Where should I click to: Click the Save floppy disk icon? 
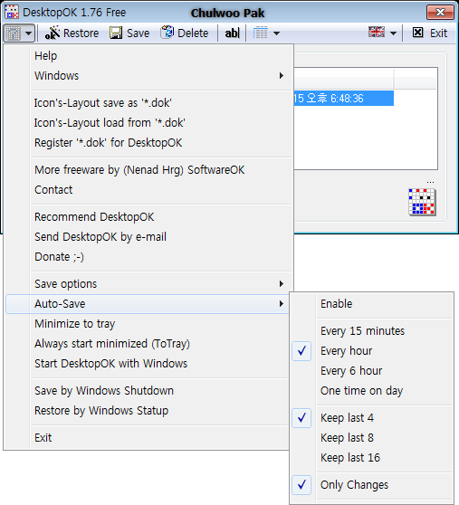116,33
